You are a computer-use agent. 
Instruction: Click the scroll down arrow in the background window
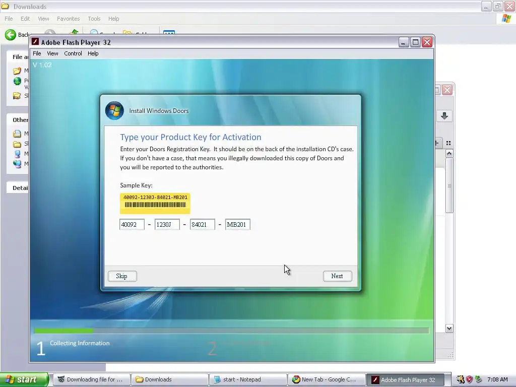pyautogui.click(x=449, y=329)
